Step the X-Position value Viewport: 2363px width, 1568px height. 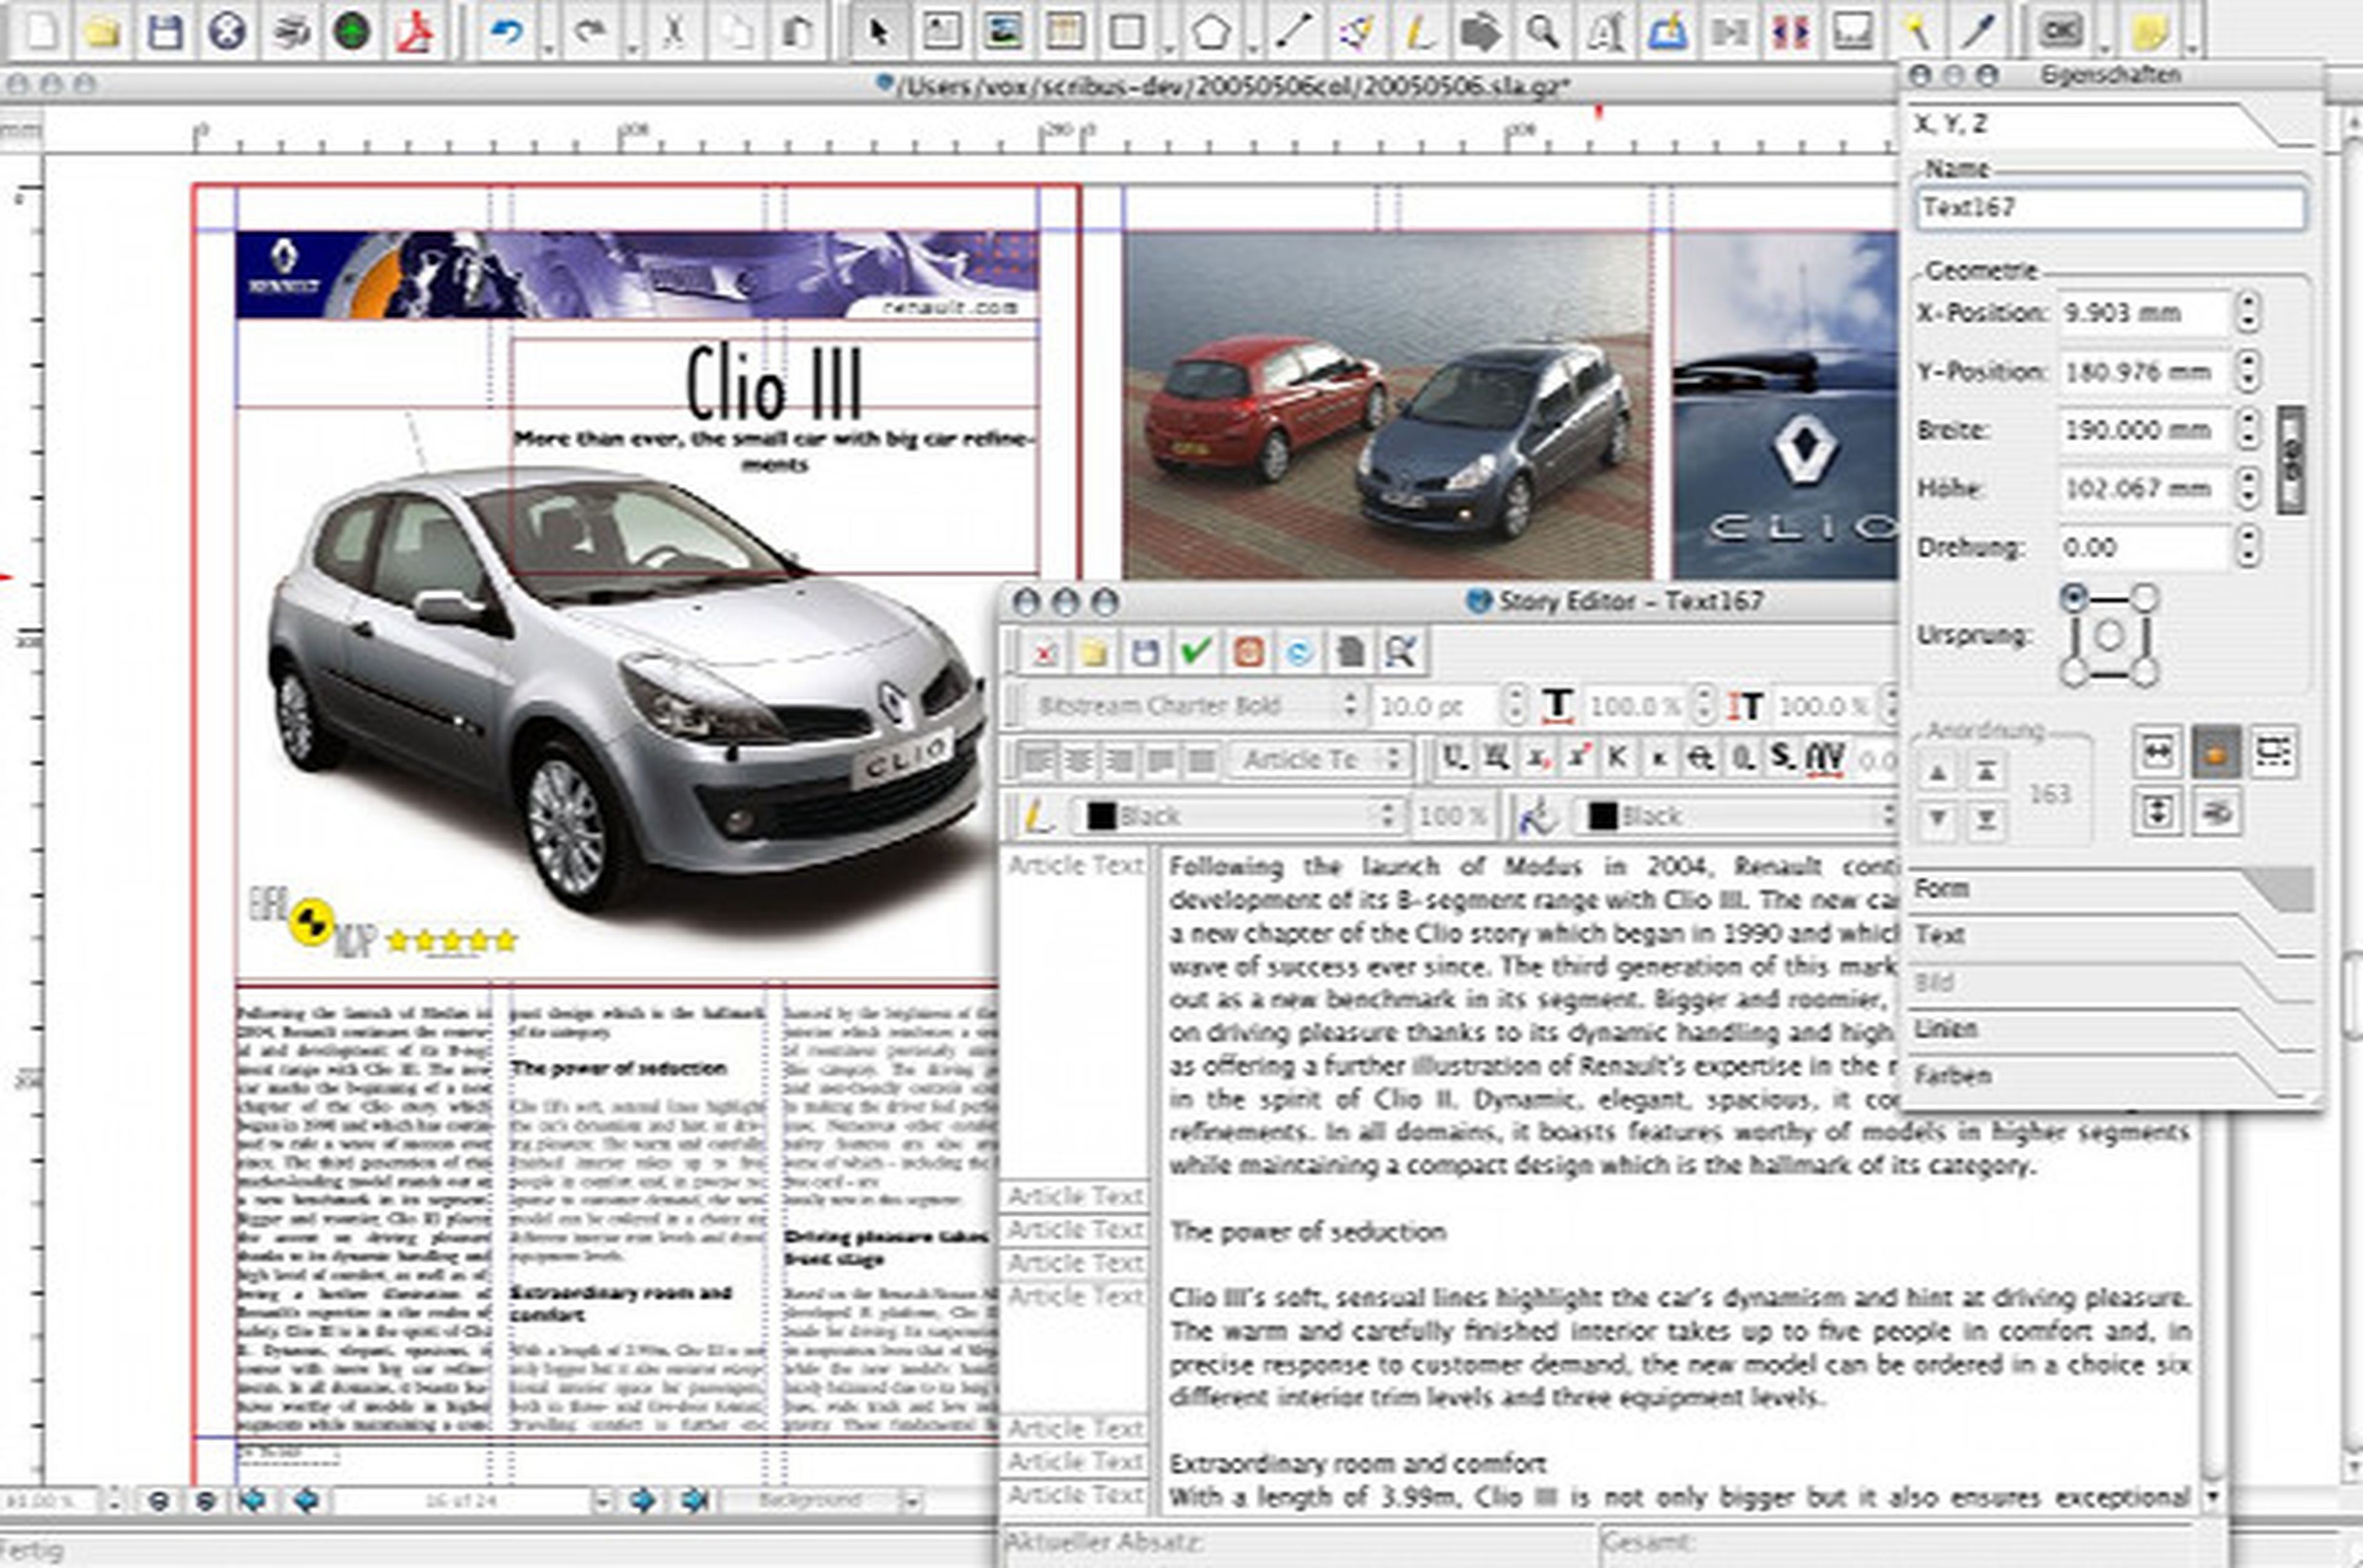2248,313
